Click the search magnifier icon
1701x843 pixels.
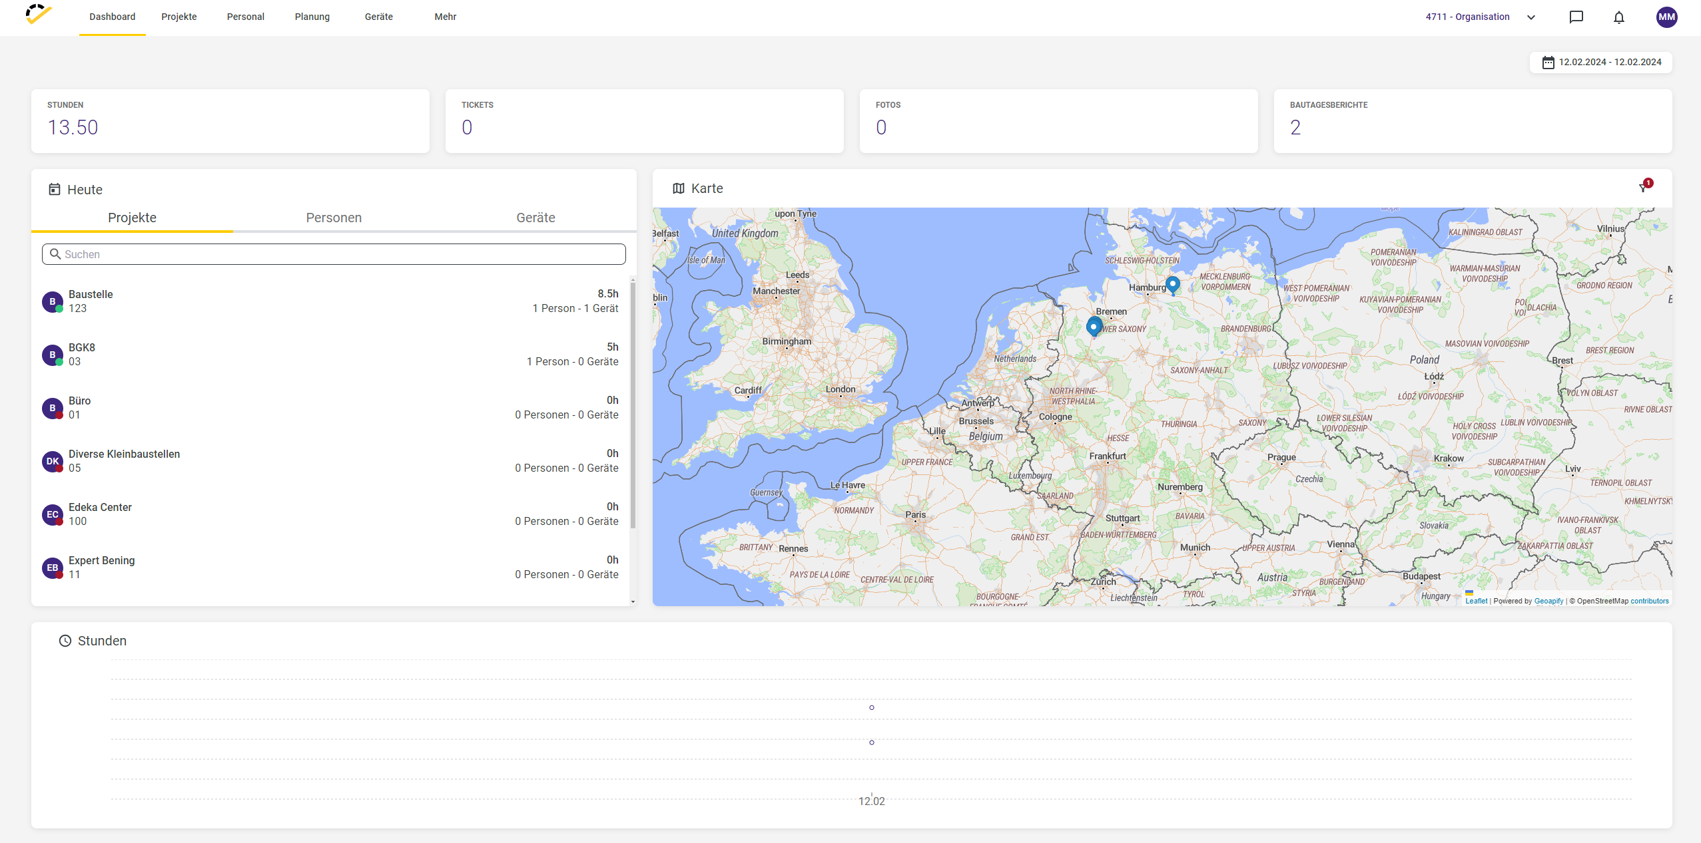coord(55,253)
